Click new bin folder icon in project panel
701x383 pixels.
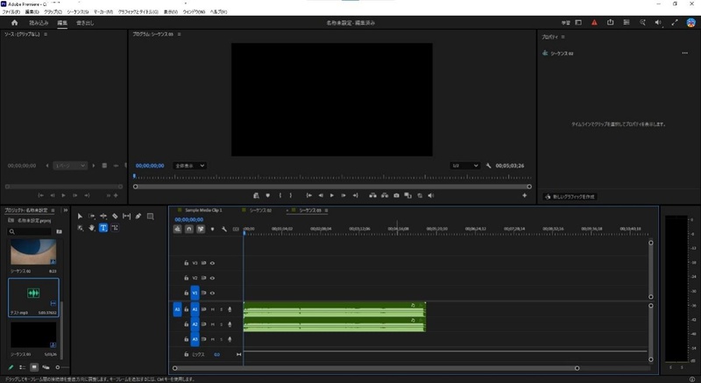point(59,231)
